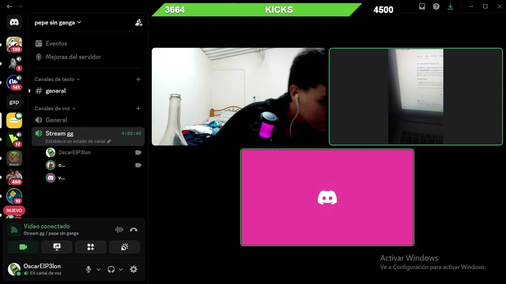Open microphone input options dropdown

98,269
